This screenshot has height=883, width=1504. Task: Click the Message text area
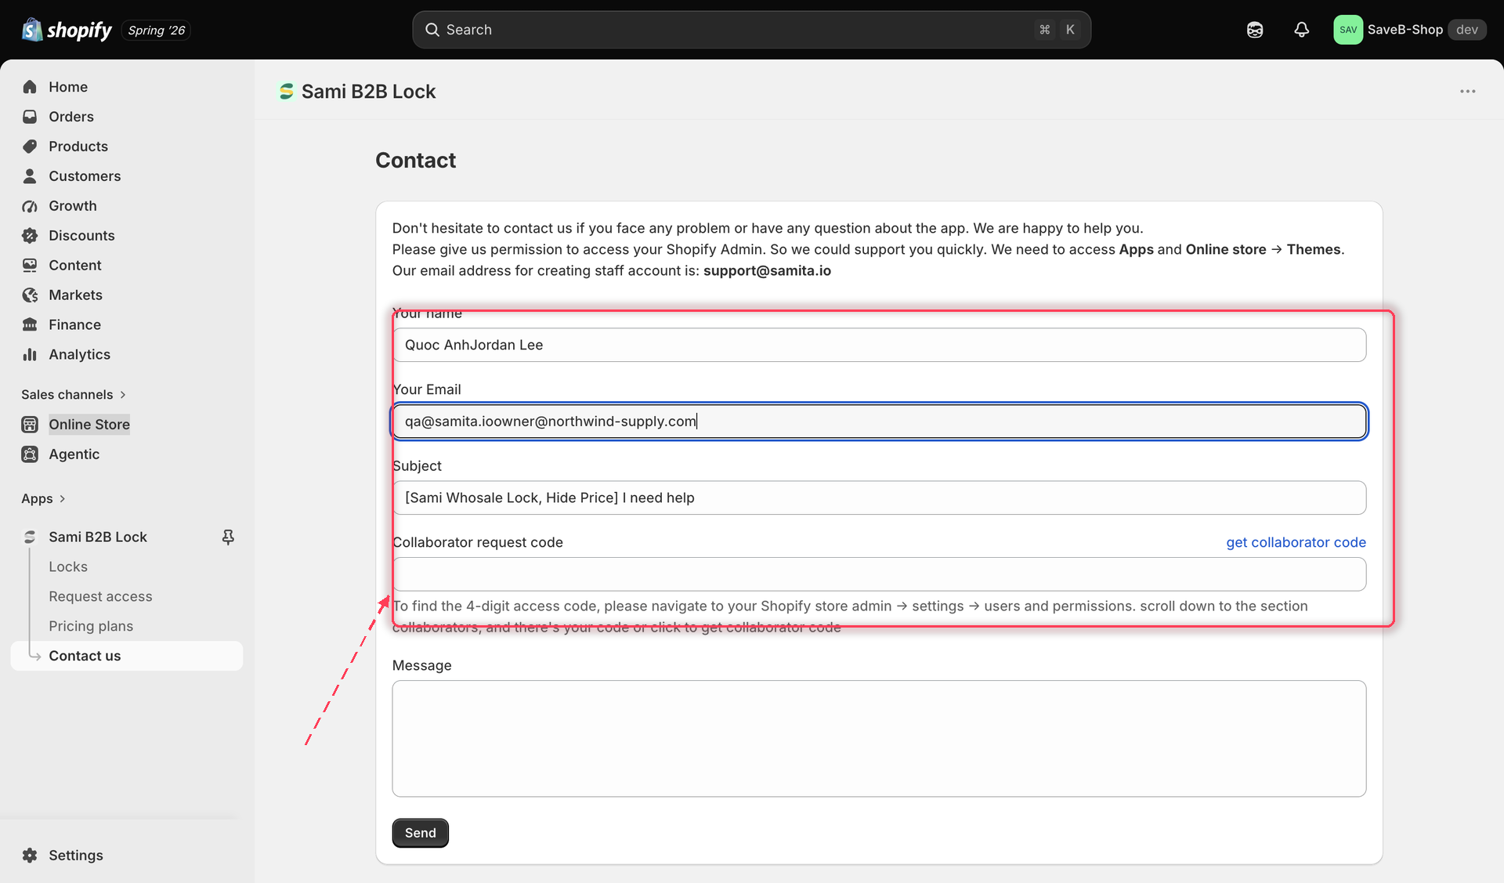coord(879,739)
